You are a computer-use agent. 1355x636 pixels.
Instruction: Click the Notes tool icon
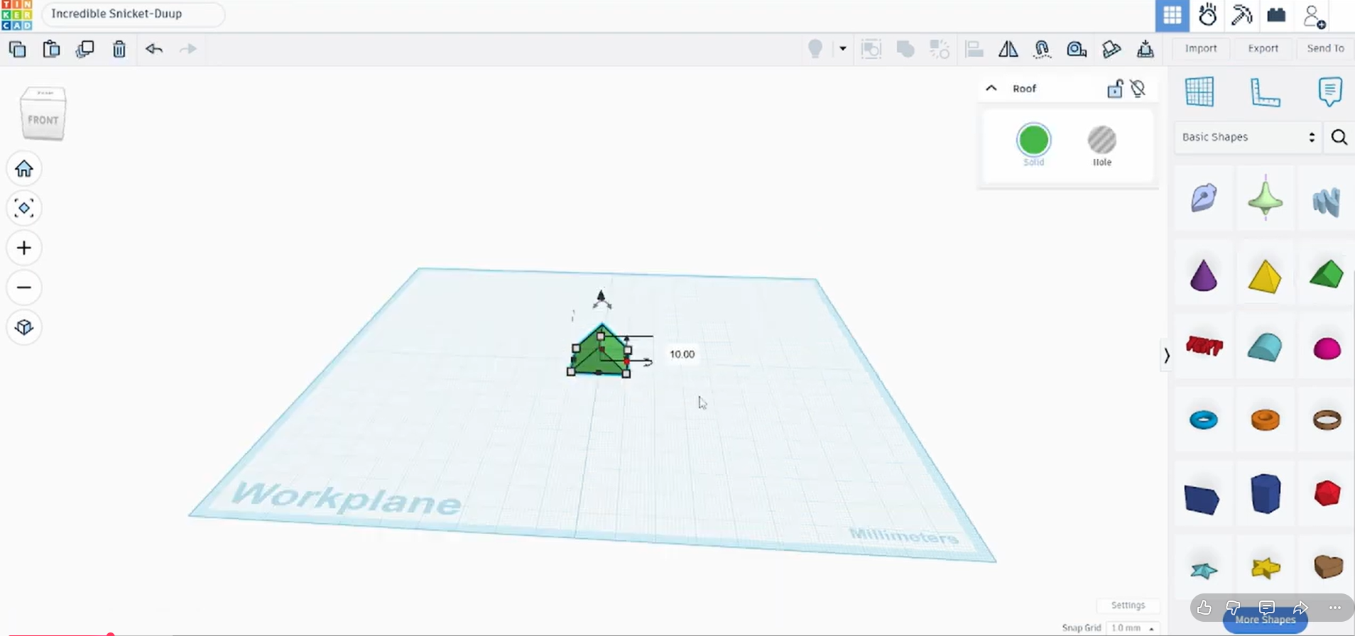pos(1329,92)
